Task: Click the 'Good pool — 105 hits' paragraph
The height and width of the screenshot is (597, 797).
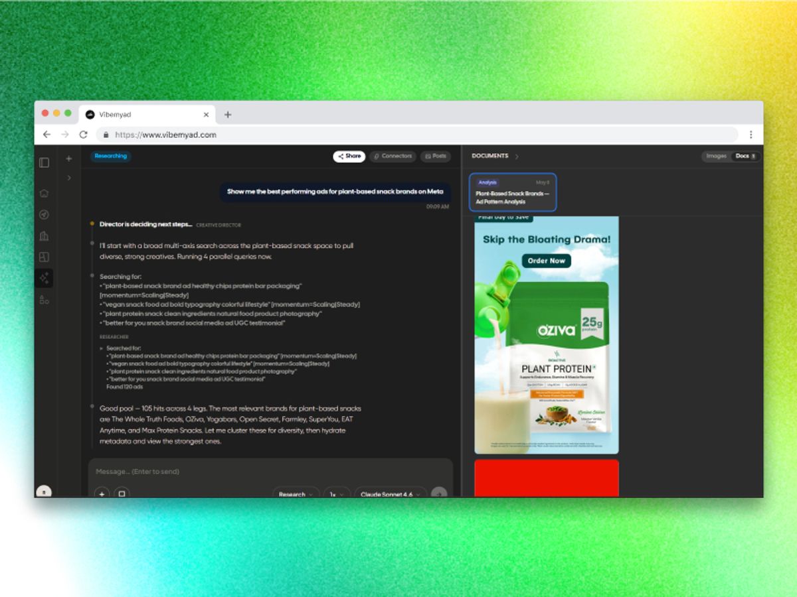Action: [230, 425]
